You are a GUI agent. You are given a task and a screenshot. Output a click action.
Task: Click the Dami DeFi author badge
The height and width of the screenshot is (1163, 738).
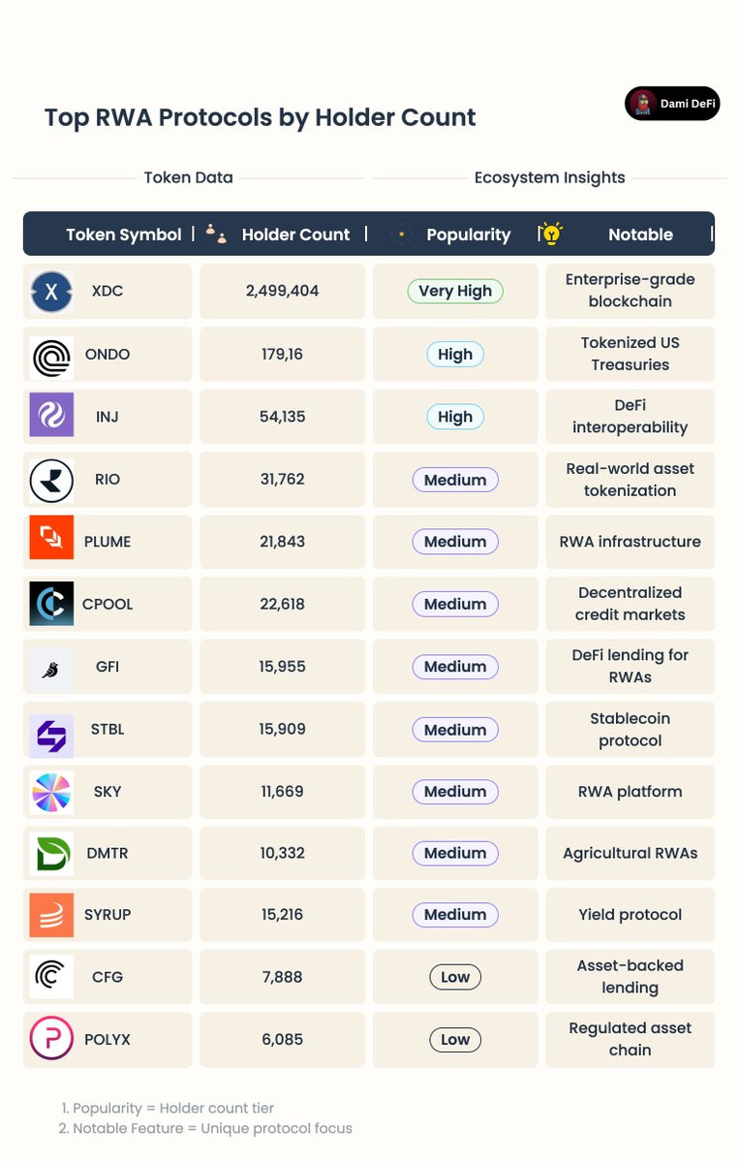(x=672, y=104)
